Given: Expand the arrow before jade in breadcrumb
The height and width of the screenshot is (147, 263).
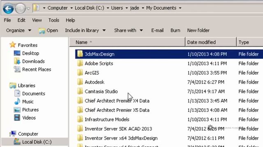Looking at the screenshot, I should click(127, 8).
